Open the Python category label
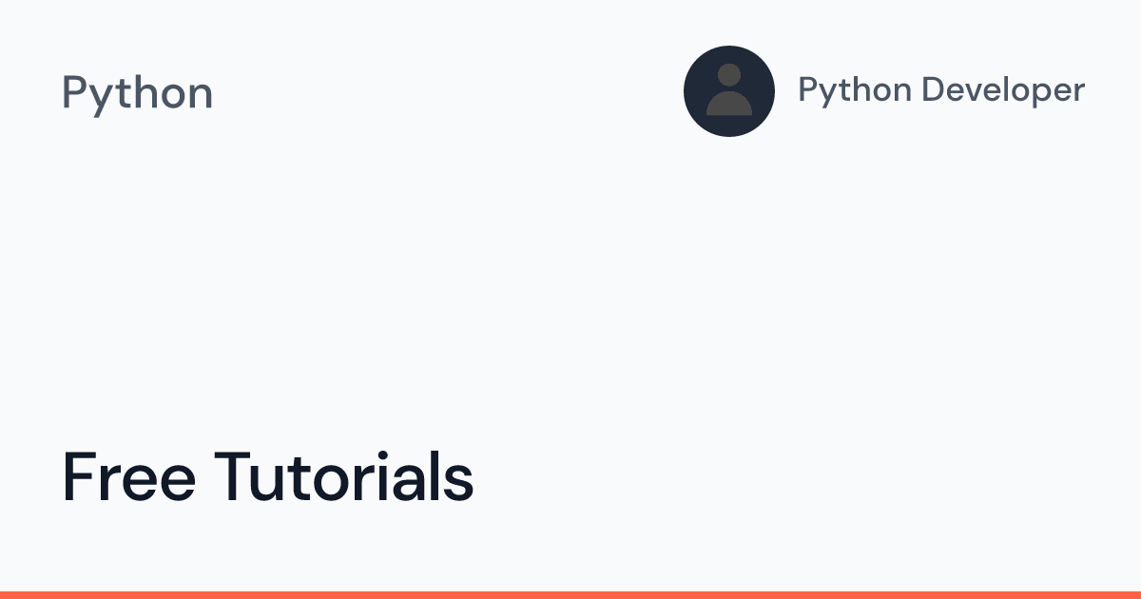 (137, 93)
